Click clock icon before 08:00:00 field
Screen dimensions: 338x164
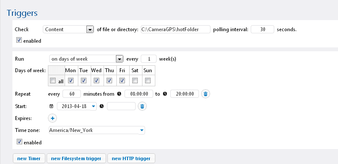click(119, 94)
